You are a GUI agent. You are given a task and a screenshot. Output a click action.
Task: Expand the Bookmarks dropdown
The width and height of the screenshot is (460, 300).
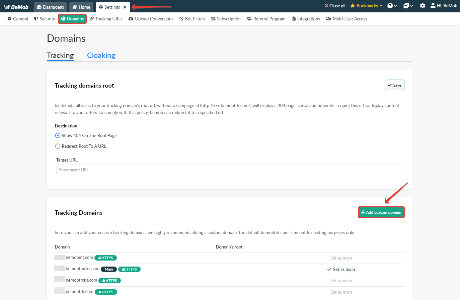click(366, 6)
